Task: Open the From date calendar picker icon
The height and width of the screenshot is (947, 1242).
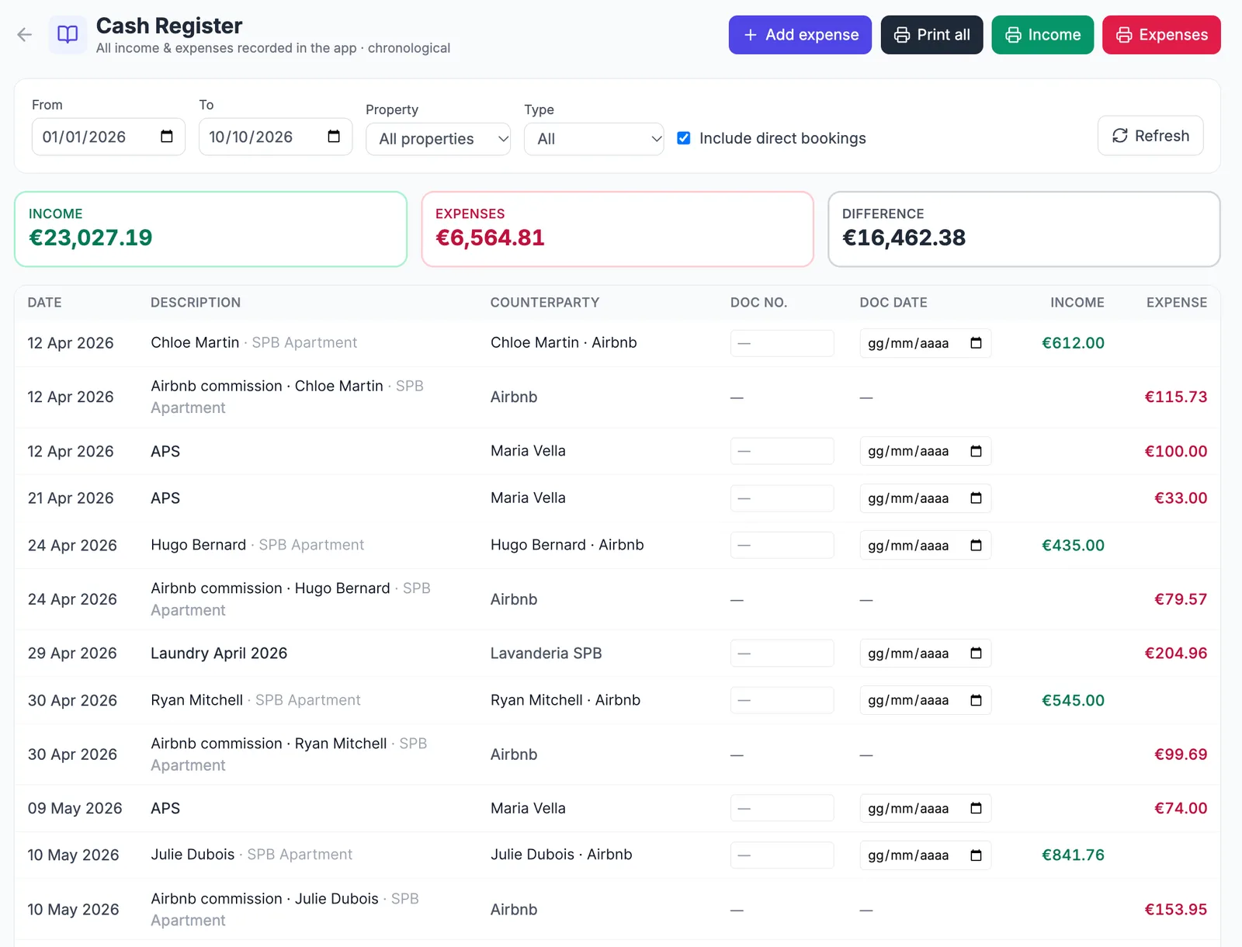Action: 167,137
